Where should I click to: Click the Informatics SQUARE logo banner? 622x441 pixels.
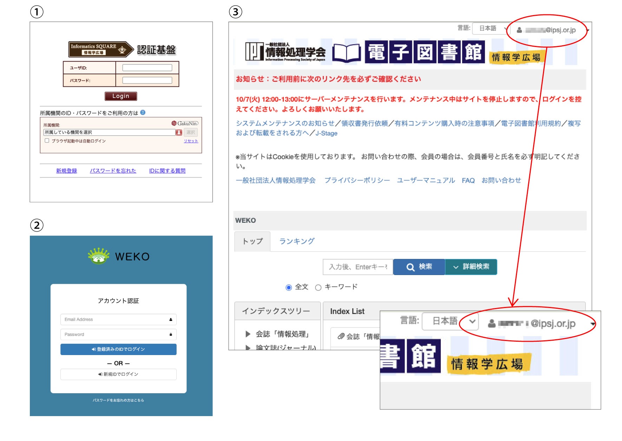(100, 49)
